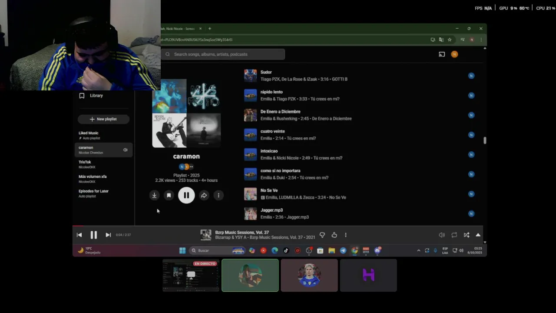Image resolution: width=556 pixels, height=313 pixels.
Task: Click the caramon playlist cover collage
Action: (186, 113)
